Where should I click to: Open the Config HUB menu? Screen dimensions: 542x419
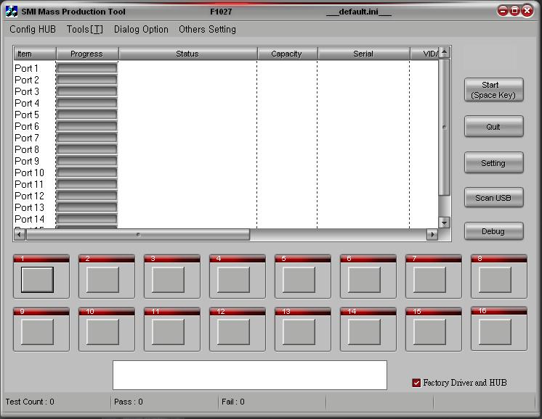click(33, 29)
